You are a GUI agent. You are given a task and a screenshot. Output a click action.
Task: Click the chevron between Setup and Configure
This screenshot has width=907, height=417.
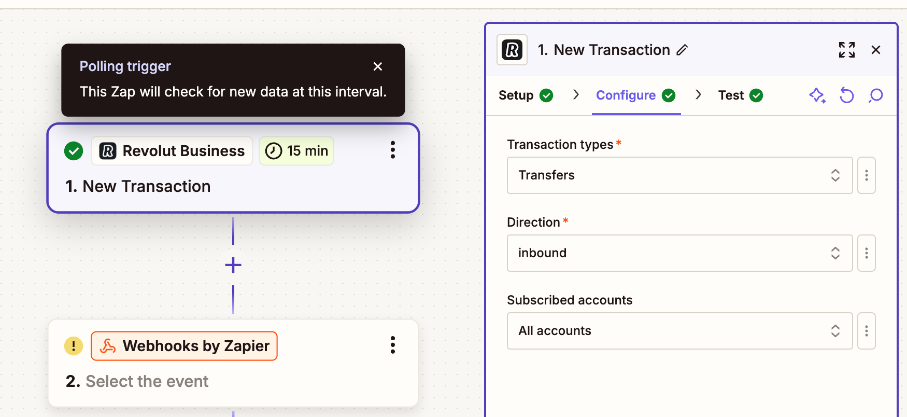tap(576, 94)
